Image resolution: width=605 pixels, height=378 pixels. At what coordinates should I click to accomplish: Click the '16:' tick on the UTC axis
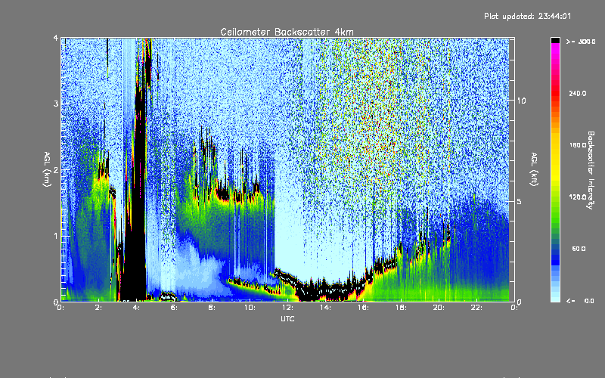pyautogui.click(x=363, y=308)
